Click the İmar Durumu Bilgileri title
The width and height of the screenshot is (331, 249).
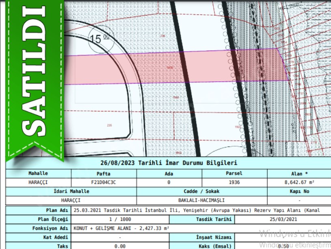click(x=168, y=163)
